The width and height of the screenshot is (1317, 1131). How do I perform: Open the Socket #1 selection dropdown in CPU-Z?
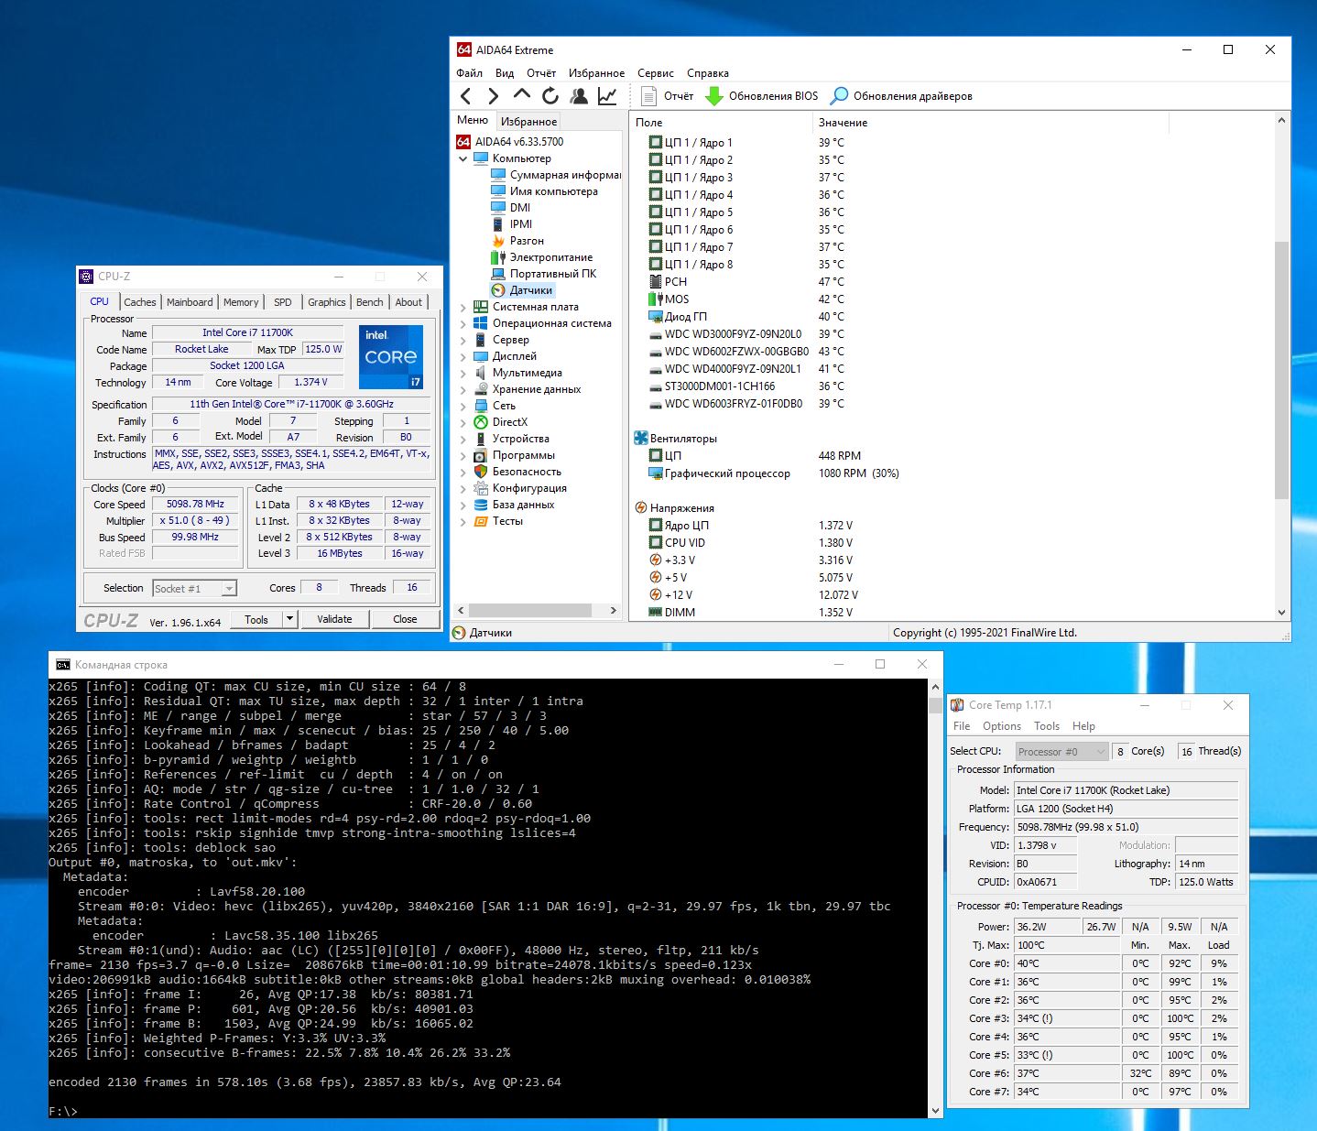[x=229, y=589]
